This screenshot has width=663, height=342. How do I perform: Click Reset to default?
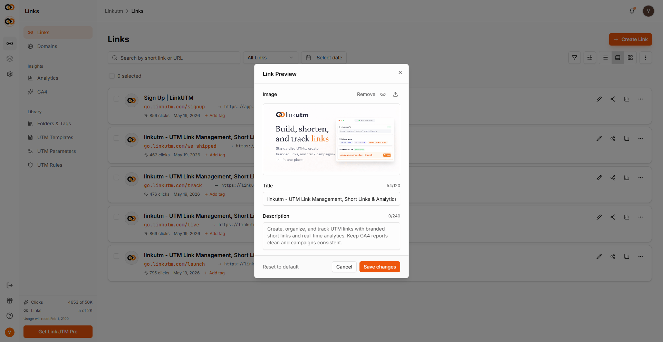pos(281,267)
